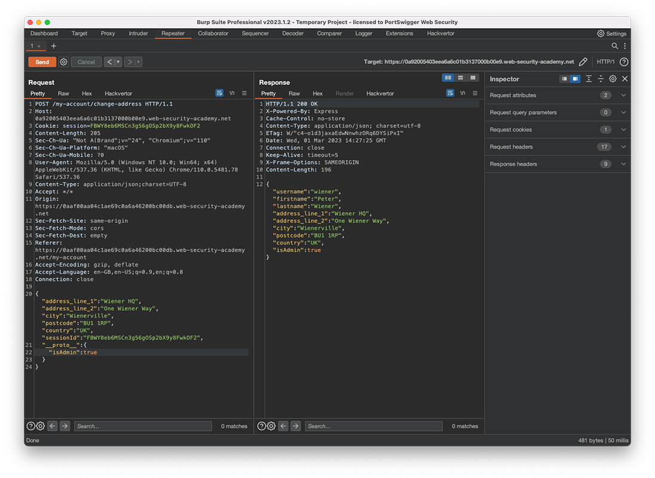
Task: Open Response search settings gear
Action: (x=271, y=426)
